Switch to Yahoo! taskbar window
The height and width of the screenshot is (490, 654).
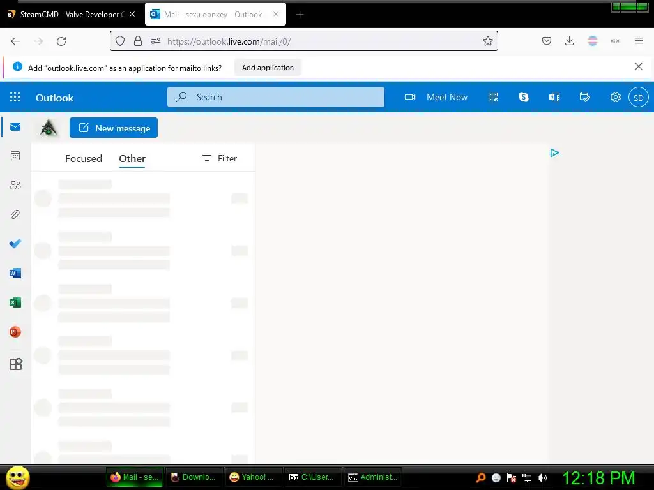click(x=253, y=477)
